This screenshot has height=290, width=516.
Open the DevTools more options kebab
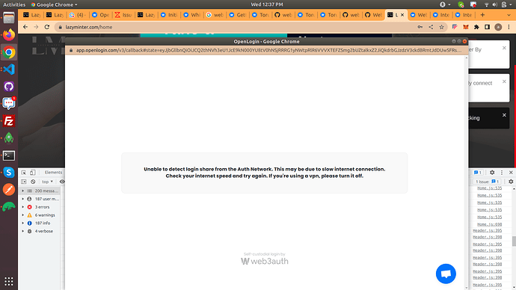point(502,173)
